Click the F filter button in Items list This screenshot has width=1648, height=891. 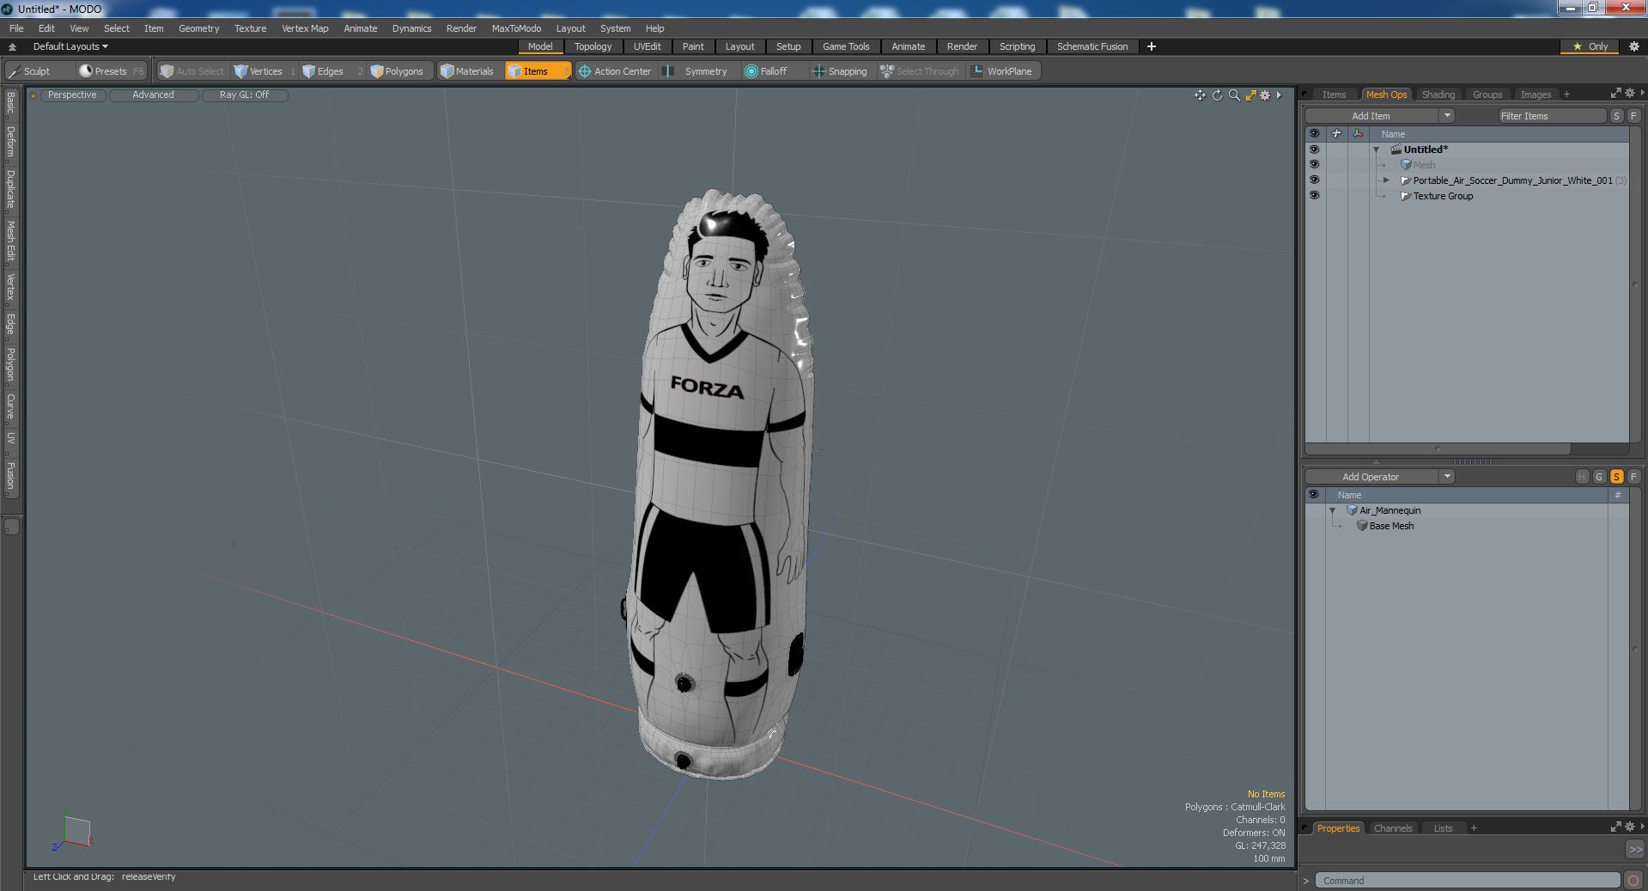[1633, 116]
